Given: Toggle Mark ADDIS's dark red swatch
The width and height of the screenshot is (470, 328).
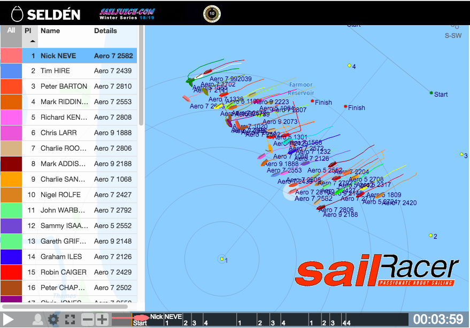Looking at the screenshot, I should pos(11,164).
